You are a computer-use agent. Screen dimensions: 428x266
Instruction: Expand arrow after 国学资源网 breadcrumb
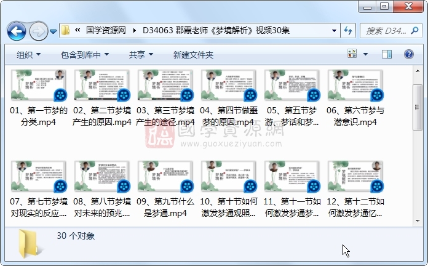(134, 30)
